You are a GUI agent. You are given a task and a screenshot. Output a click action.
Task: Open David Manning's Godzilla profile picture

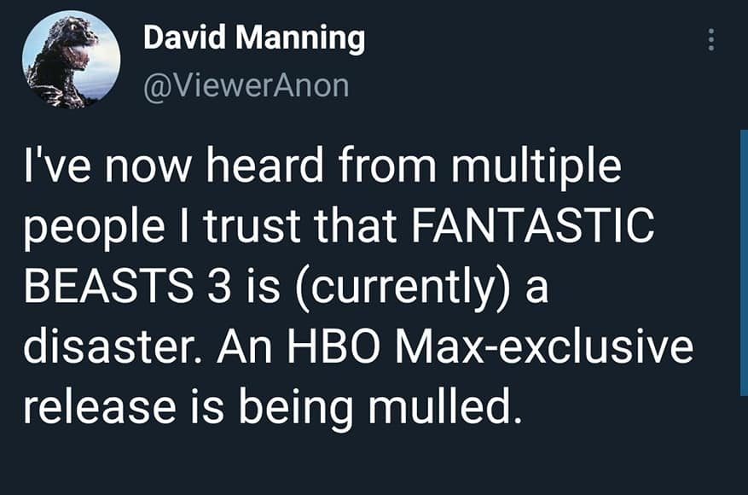tap(72, 60)
